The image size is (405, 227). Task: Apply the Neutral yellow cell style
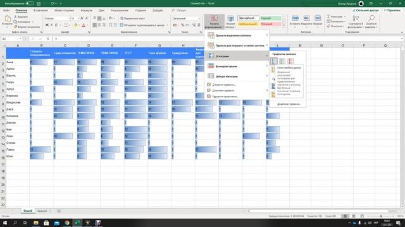(x=248, y=24)
